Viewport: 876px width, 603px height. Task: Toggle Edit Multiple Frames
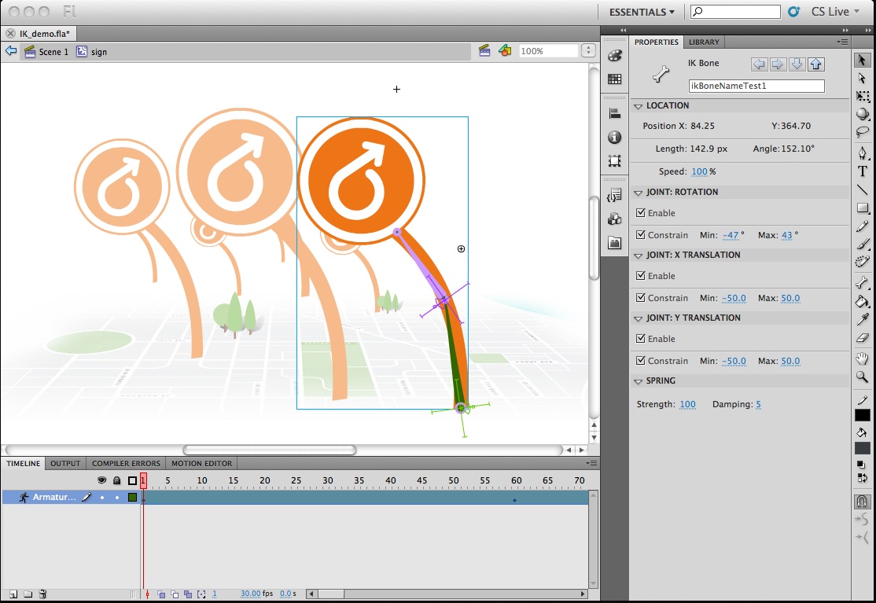click(x=188, y=594)
